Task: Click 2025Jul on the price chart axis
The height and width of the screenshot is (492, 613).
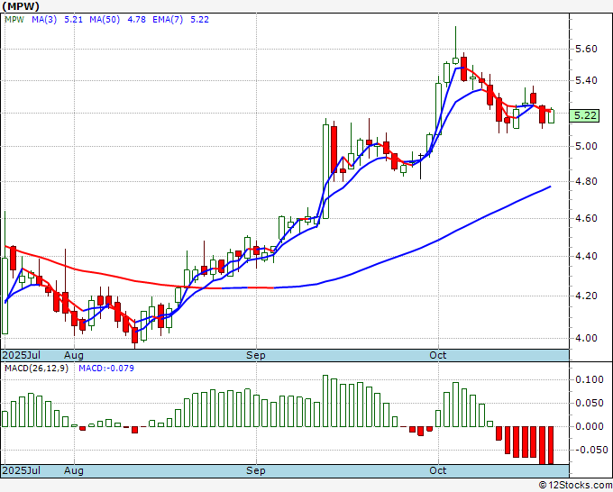Action: click(x=21, y=355)
